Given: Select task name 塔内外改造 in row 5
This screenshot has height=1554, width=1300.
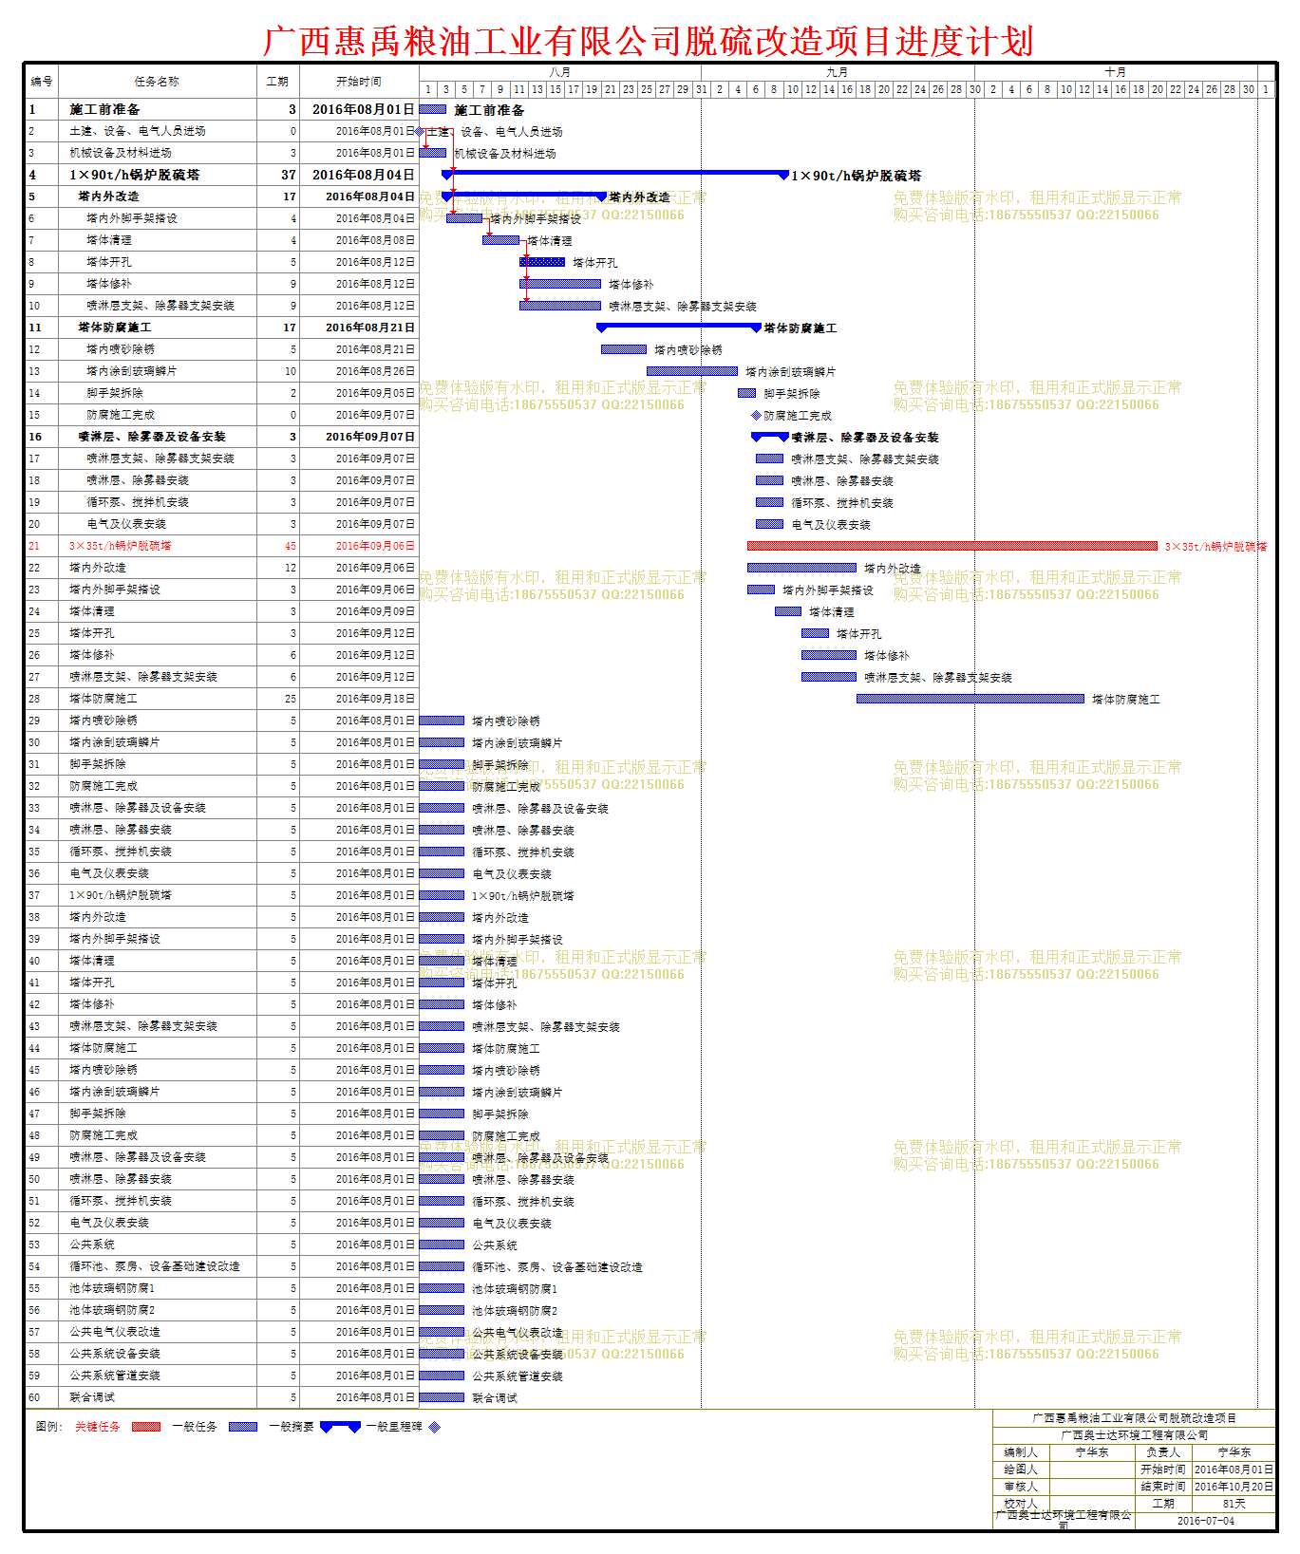Looking at the screenshot, I should tap(108, 197).
